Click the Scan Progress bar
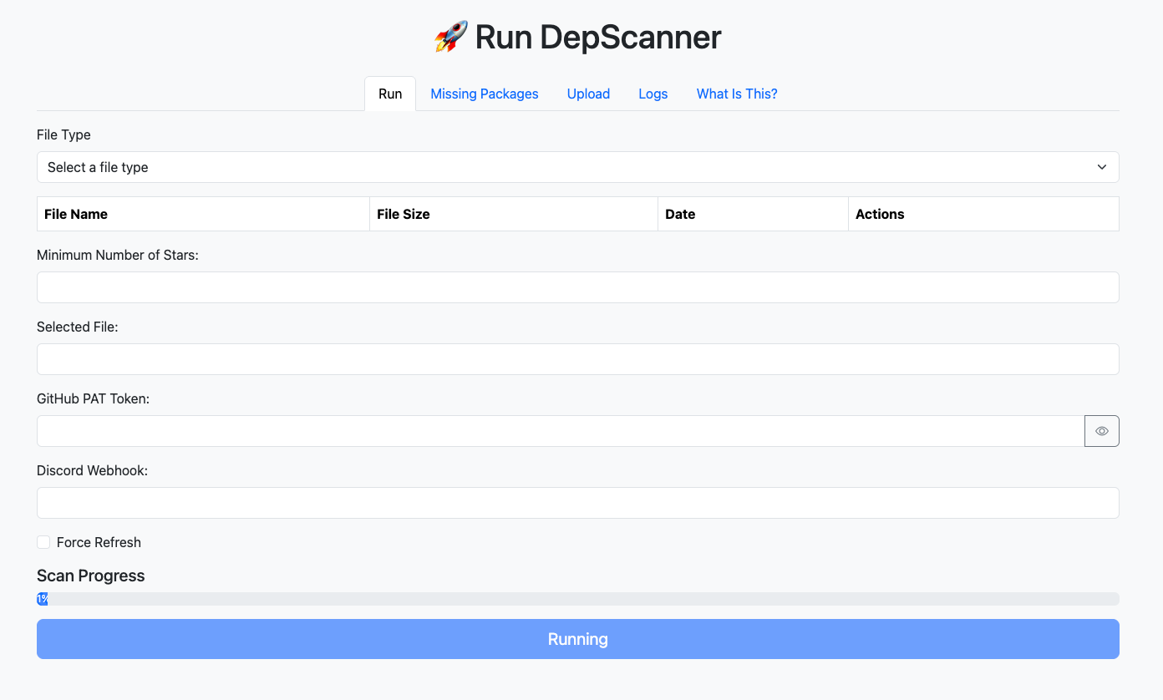Viewport: 1163px width, 700px height. point(577,599)
